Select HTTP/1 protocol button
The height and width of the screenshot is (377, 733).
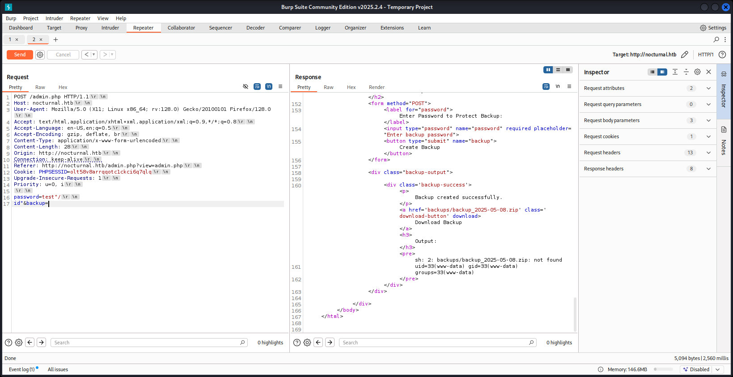coord(706,55)
